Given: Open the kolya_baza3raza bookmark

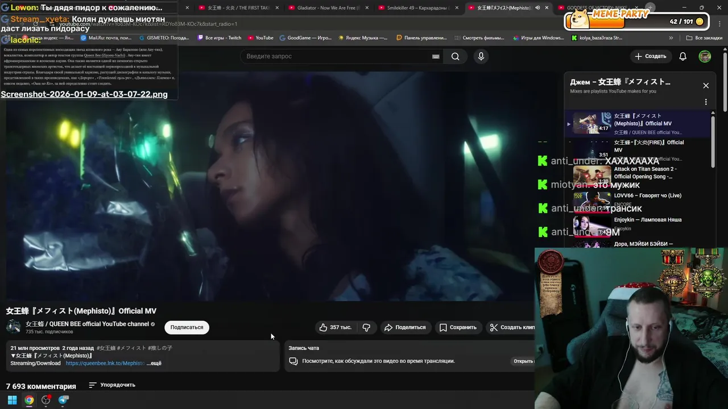Looking at the screenshot, I should (x=597, y=38).
